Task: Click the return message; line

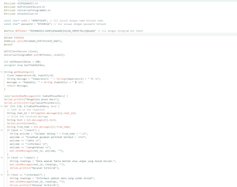Action: point(17,86)
